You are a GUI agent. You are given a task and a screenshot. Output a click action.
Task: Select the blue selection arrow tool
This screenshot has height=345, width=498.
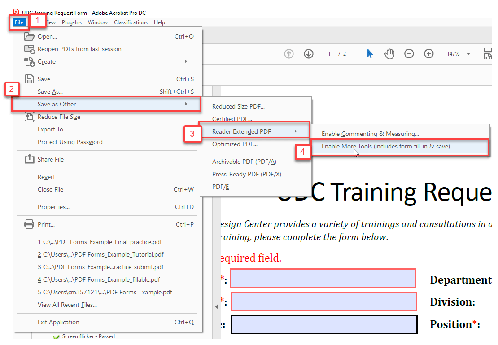pos(370,53)
